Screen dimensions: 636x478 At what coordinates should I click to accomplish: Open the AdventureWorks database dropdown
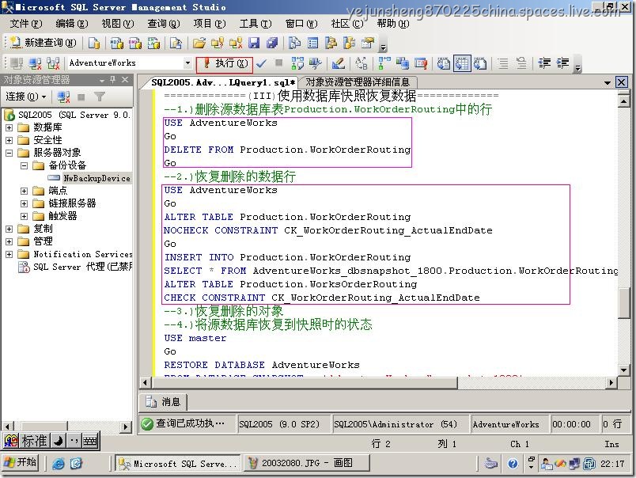(187, 63)
